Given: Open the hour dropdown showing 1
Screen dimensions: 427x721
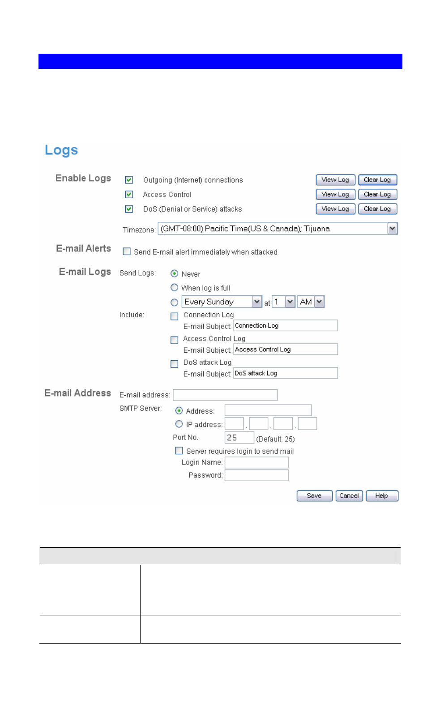Looking at the screenshot, I should (290, 302).
